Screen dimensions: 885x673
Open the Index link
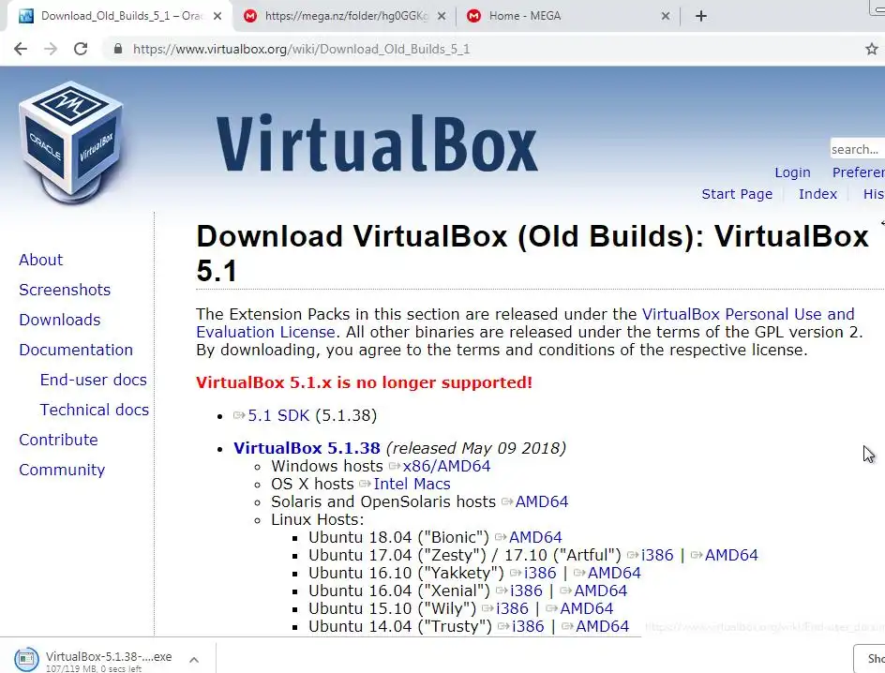coord(817,194)
